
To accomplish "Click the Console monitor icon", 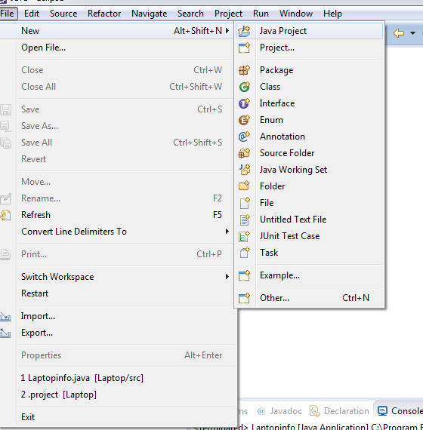I will pyautogui.click(x=382, y=411).
